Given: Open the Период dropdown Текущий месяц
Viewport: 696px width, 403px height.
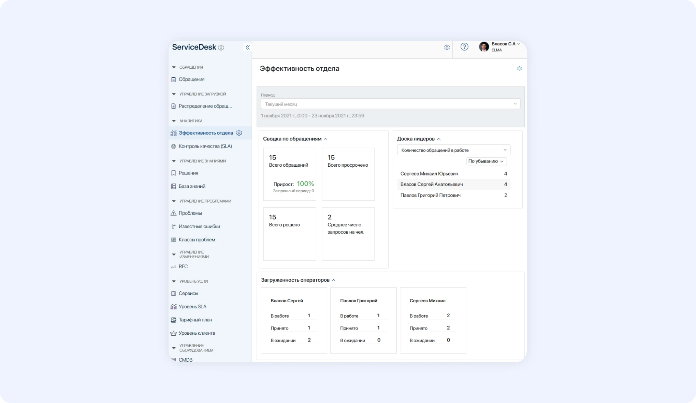Looking at the screenshot, I should [x=390, y=104].
